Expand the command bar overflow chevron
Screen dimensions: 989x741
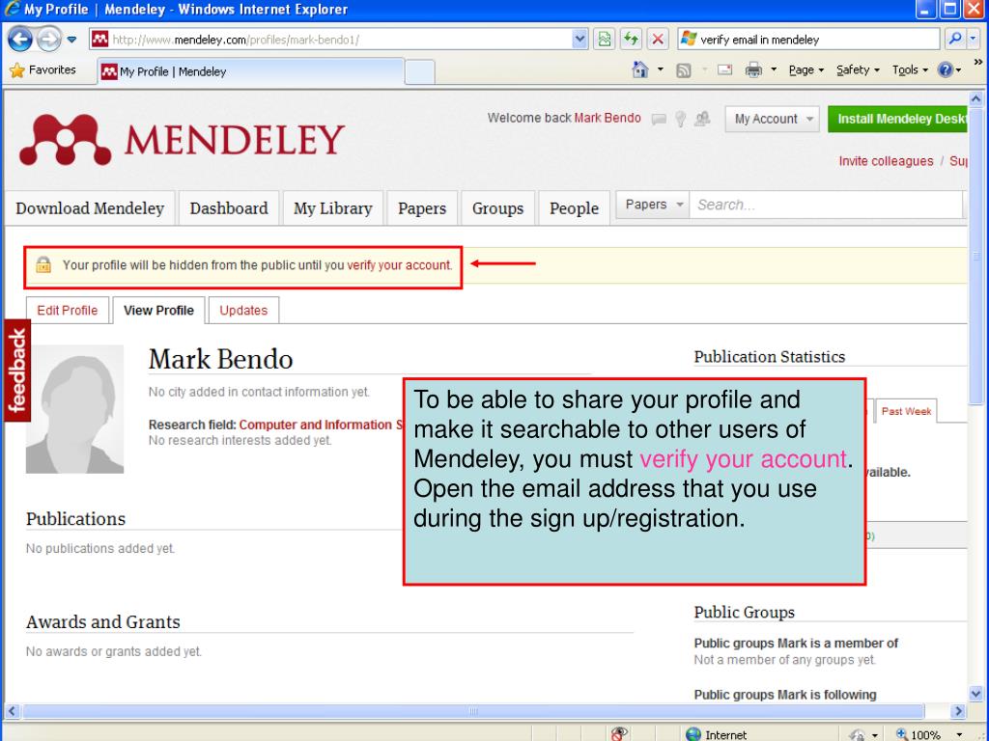[x=977, y=63]
